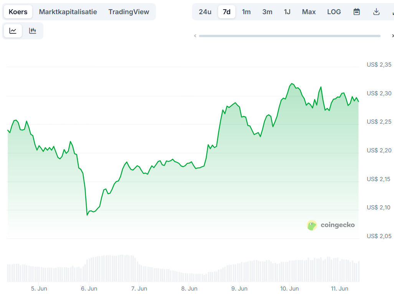Click the 6. Jun date label
394x294 pixels.
pos(89,289)
